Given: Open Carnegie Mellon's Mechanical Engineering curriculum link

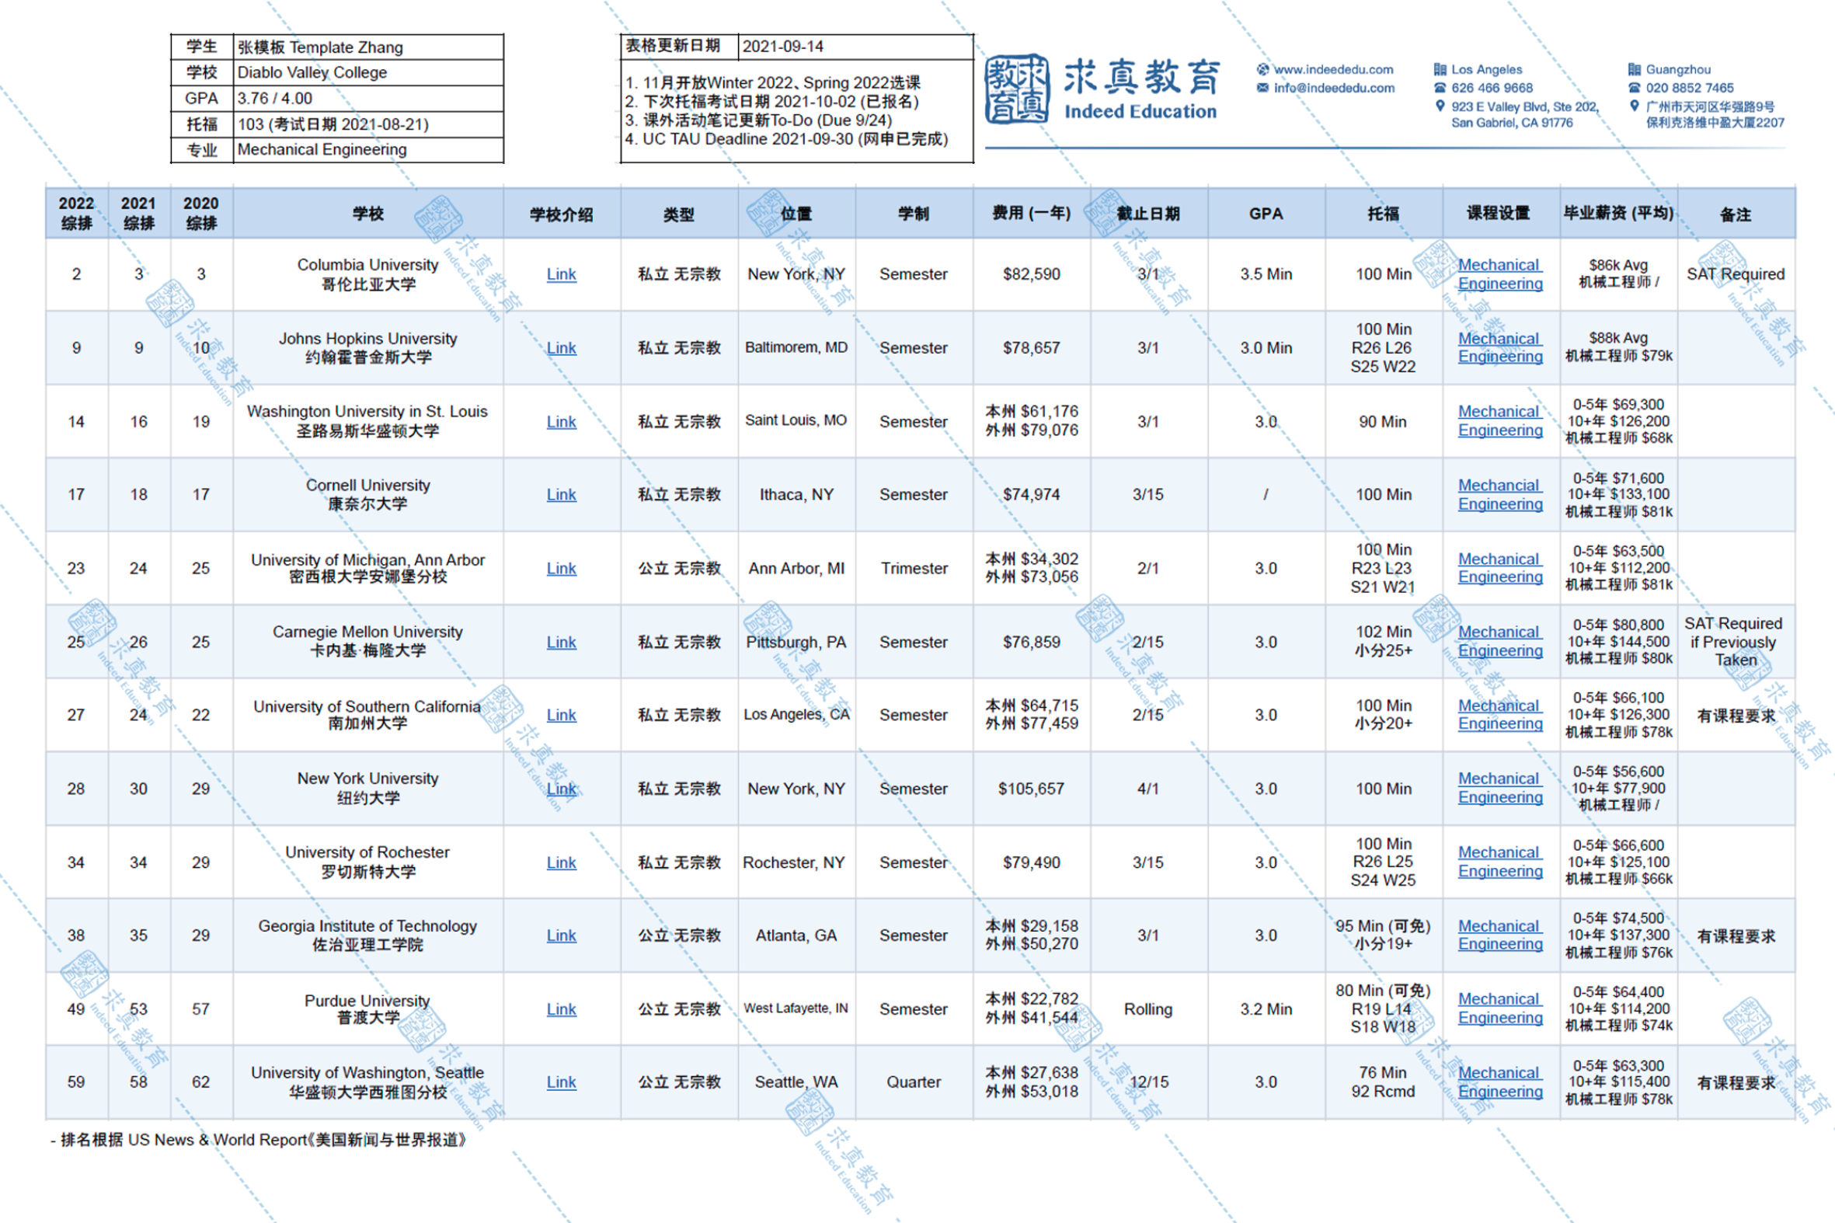Looking at the screenshot, I should (1500, 642).
